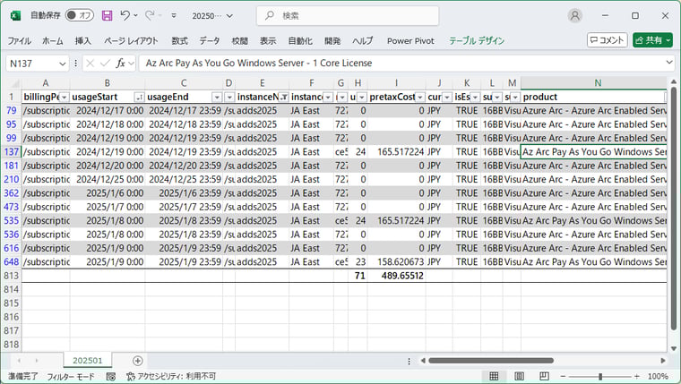
Task: Open the Power Pivot tab
Action: [x=410, y=41]
